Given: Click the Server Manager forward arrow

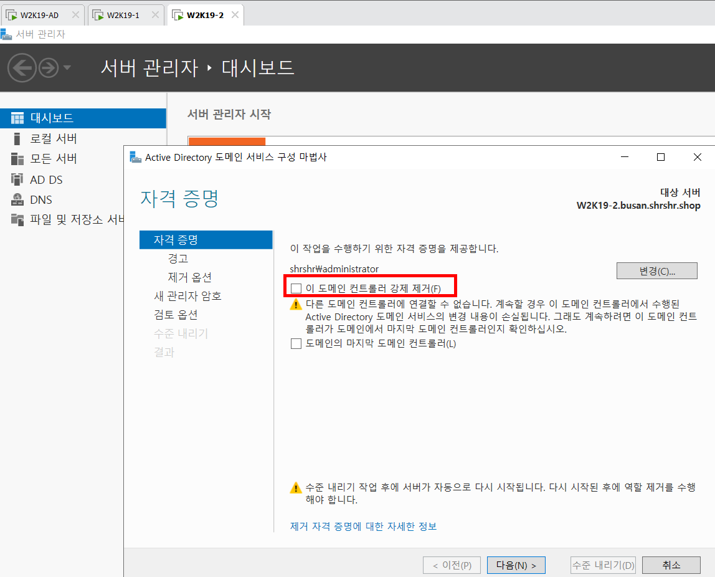Looking at the screenshot, I should (x=49, y=68).
